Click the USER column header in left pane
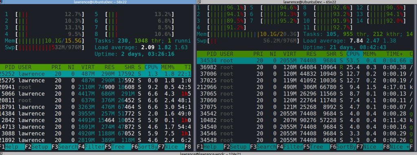Image resolution: width=417 pixels, height=155 pixels. pos(25,67)
